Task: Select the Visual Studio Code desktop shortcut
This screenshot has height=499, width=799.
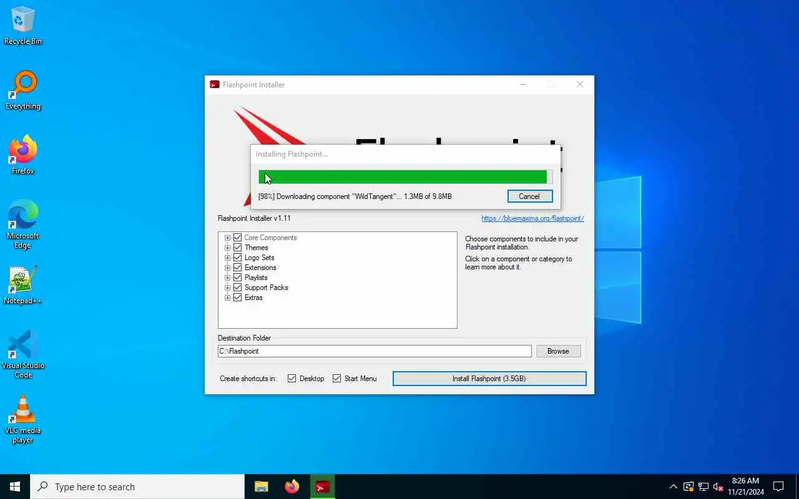Action: click(x=23, y=354)
